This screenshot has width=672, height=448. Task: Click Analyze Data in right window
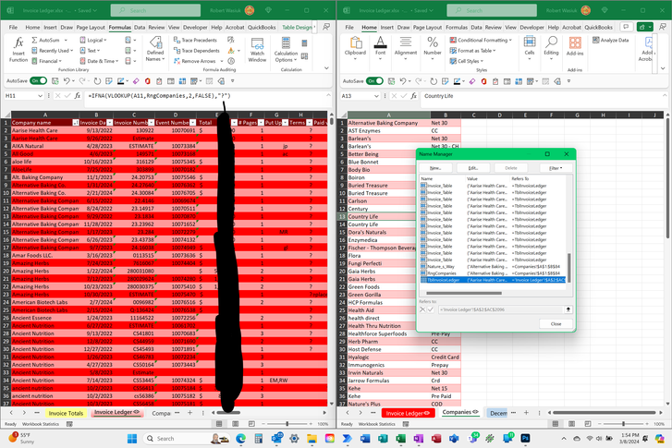[x=610, y=40]
